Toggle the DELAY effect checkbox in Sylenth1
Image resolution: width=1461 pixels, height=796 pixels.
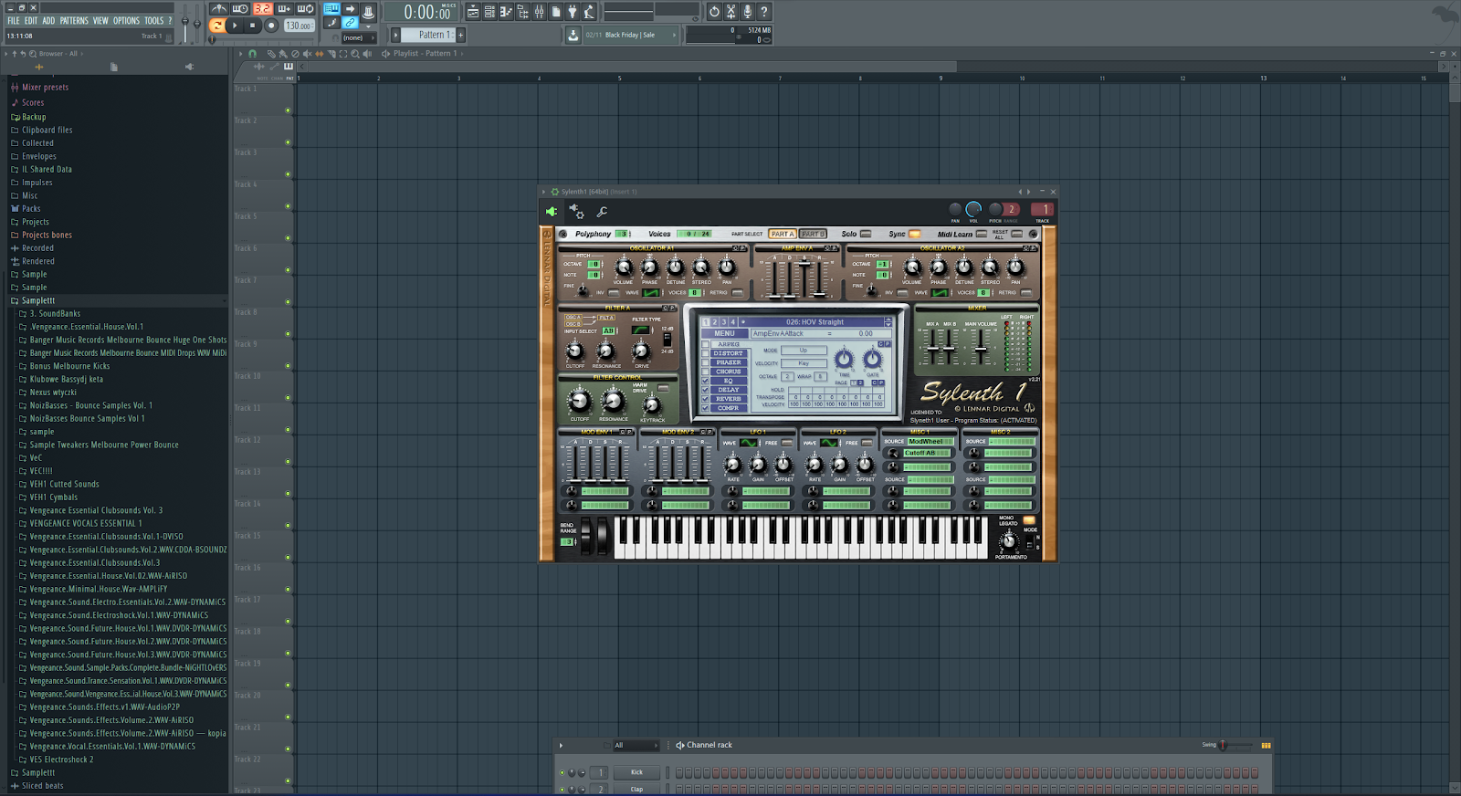[705, 390]
